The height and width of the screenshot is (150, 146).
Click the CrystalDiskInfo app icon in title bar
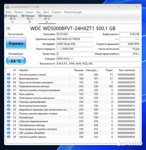[7, 7]
